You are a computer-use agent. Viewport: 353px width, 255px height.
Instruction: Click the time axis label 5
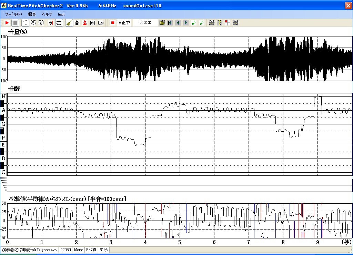[180, 242]
